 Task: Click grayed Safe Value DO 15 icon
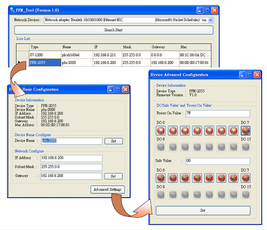coord(246,195)
